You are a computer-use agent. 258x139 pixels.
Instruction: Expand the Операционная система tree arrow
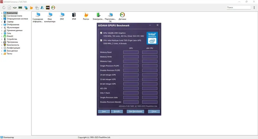pyautogui.click(x=2, y=19)
